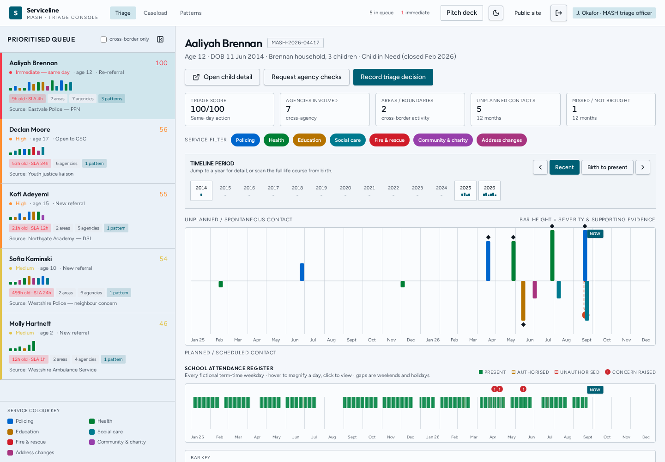Click the J. Okafor MASH triage officer badge

click(x=614, y=13)
